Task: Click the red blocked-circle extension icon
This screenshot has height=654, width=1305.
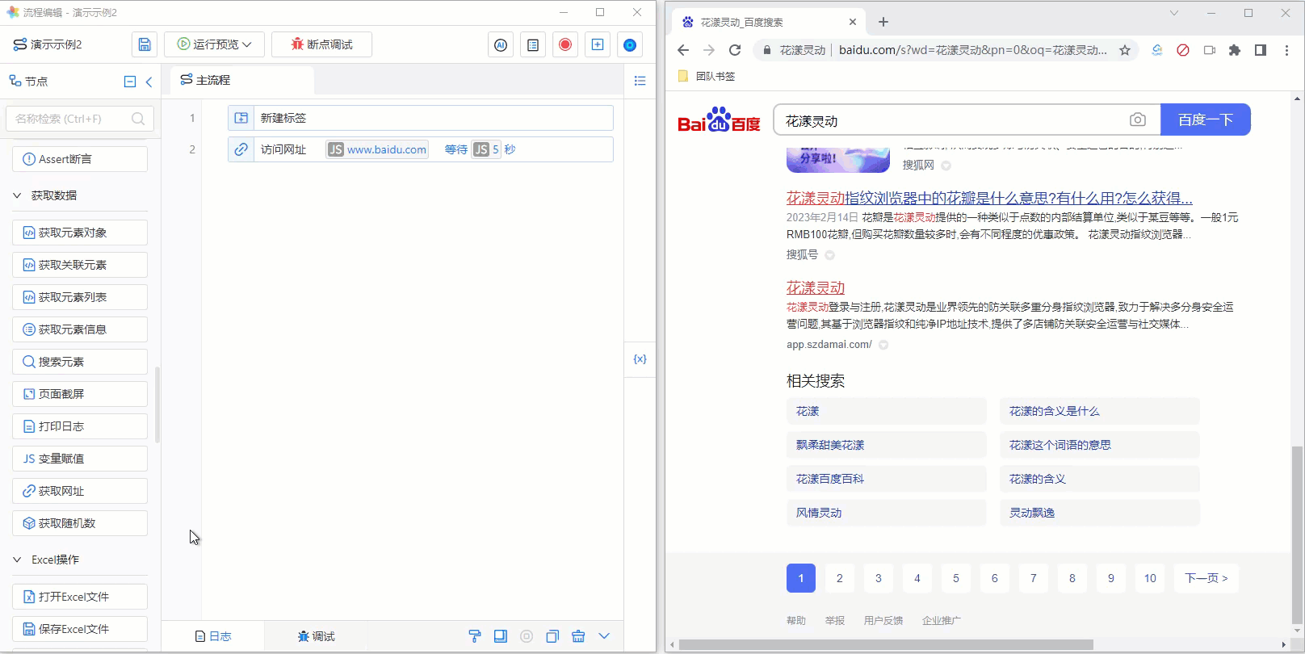Action: click(1183, 50)
